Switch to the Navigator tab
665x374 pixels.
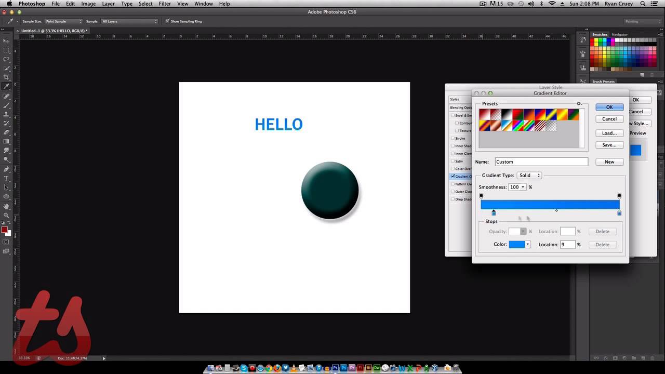[620, 34]
